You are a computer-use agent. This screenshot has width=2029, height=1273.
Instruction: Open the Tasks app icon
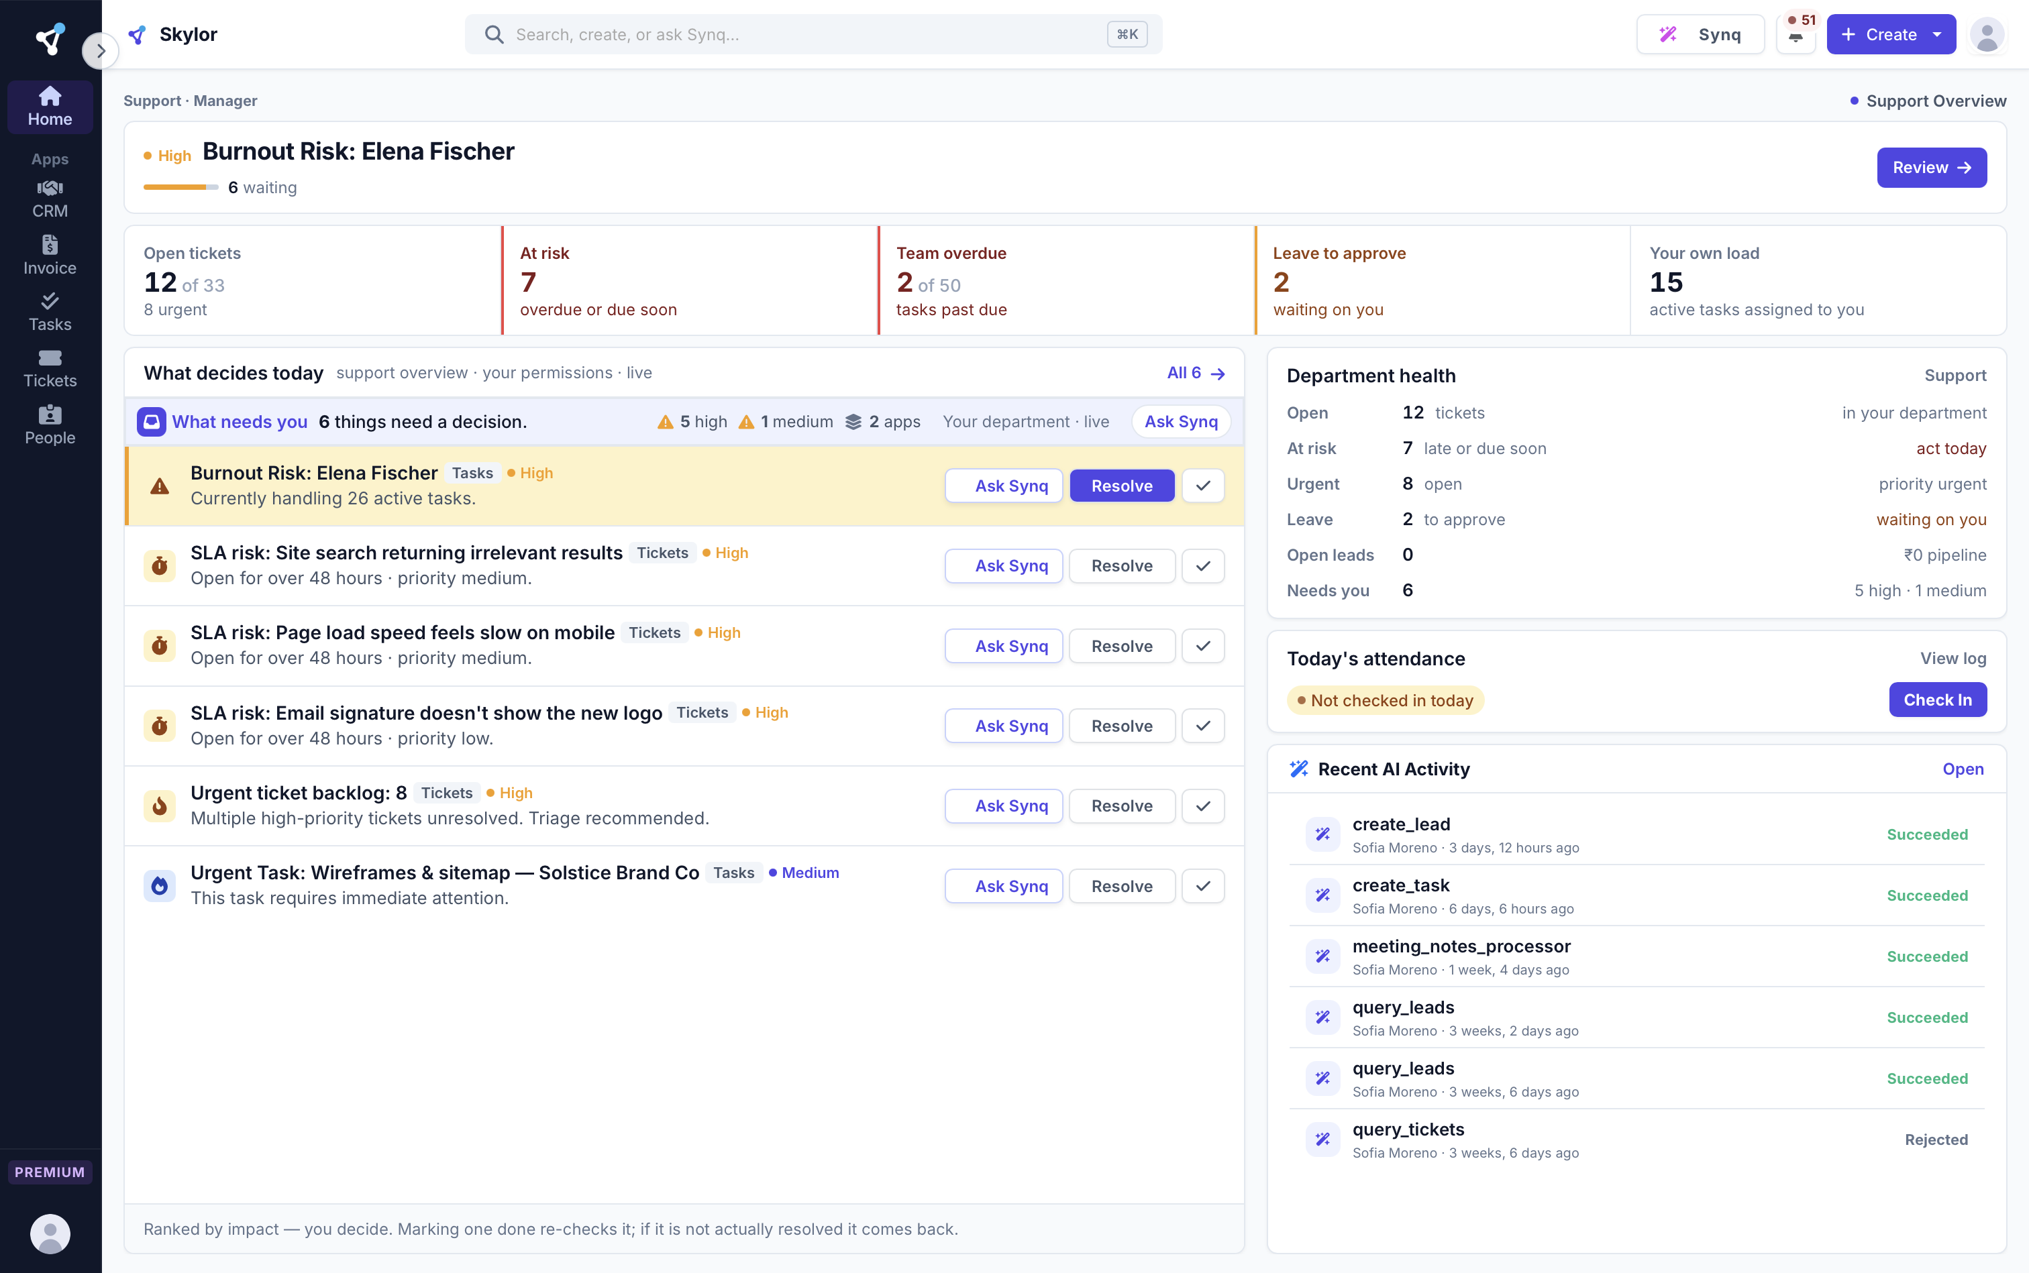coord(50,313)
